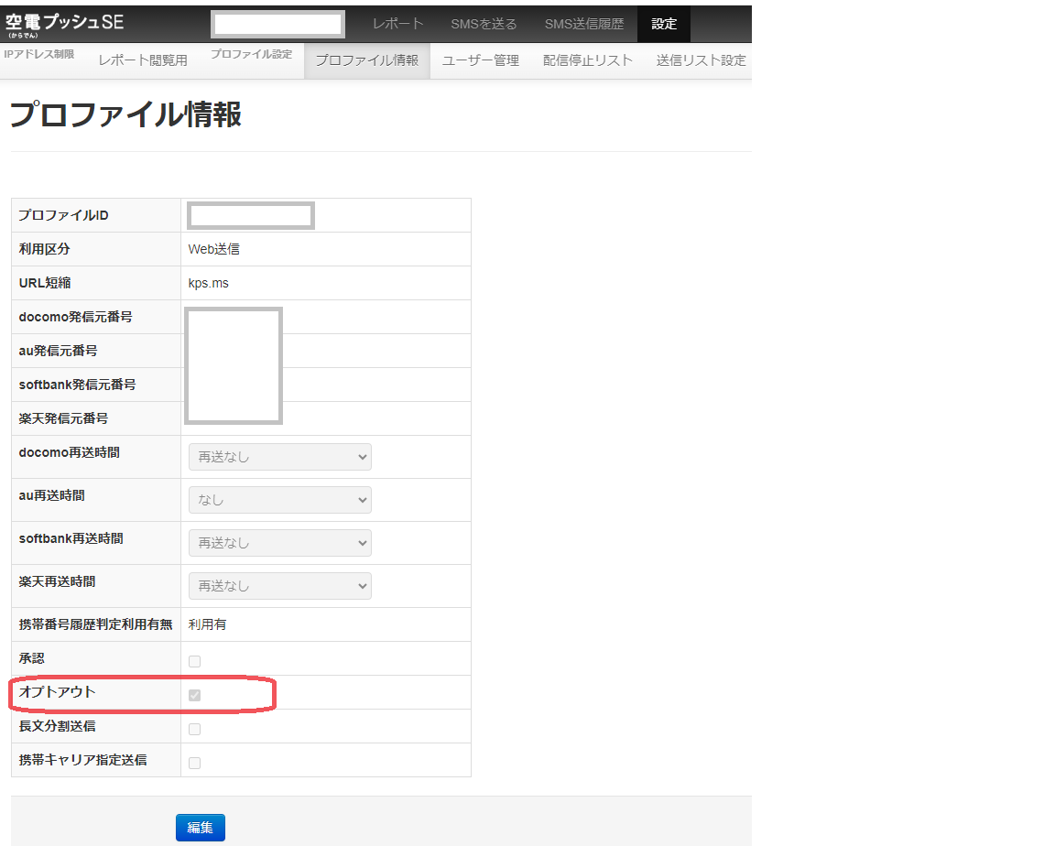This screenshot has width=1055, height=846.
Task: Go to the ユーザー管理 tab
Action: (x=480, y=60)
